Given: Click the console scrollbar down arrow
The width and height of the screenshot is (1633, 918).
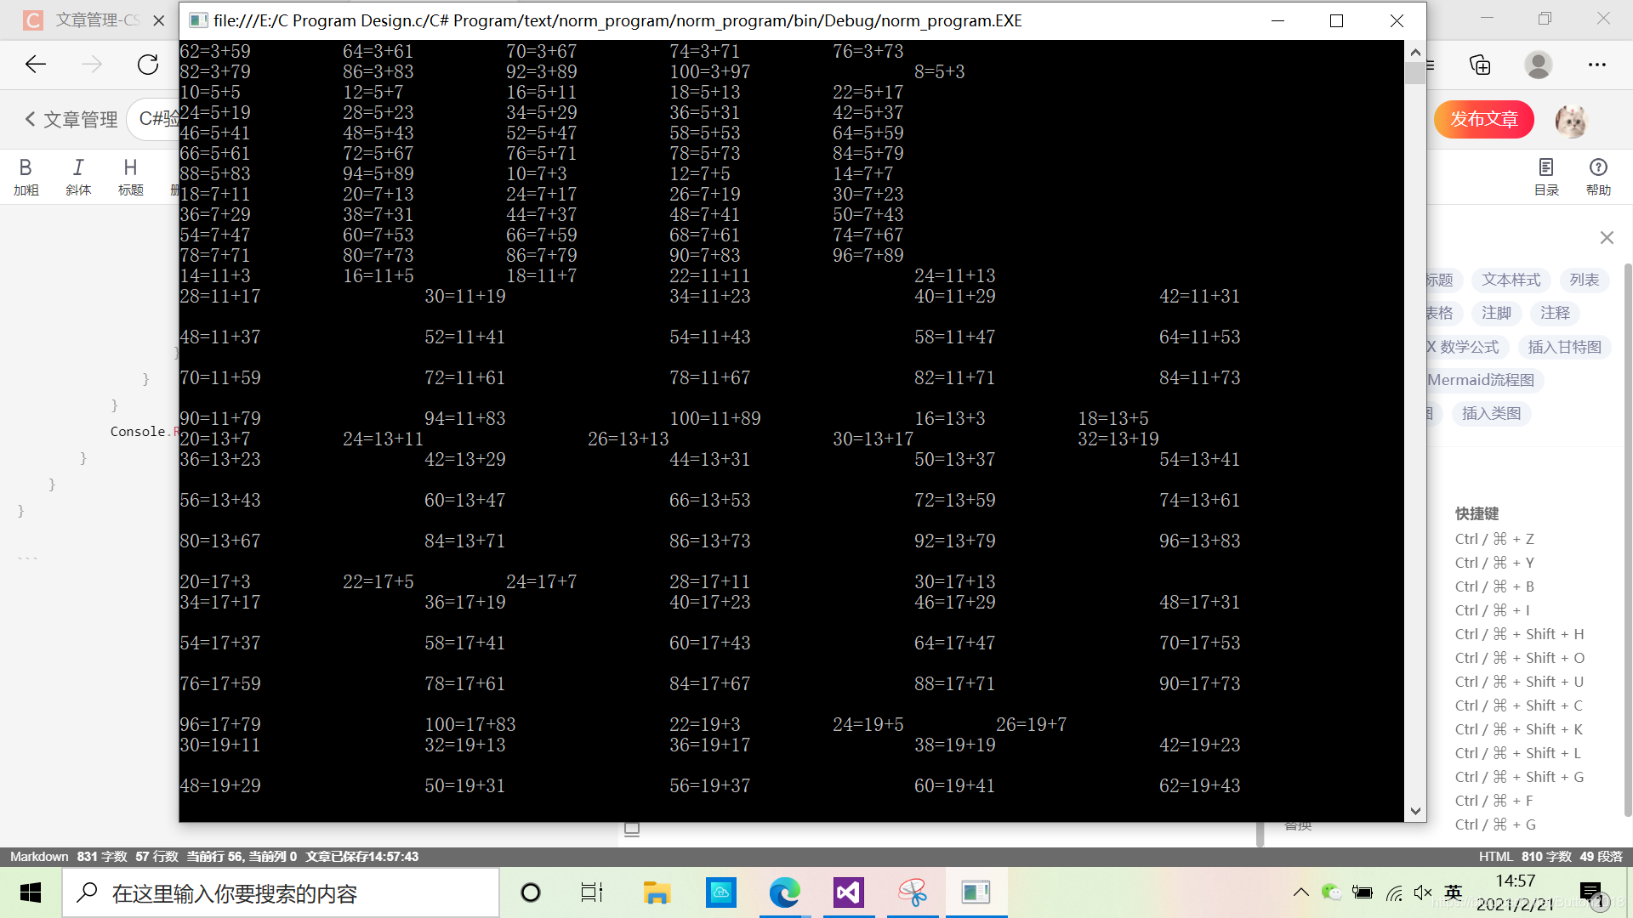Looking at the screenshot, I should [1415, 811].
